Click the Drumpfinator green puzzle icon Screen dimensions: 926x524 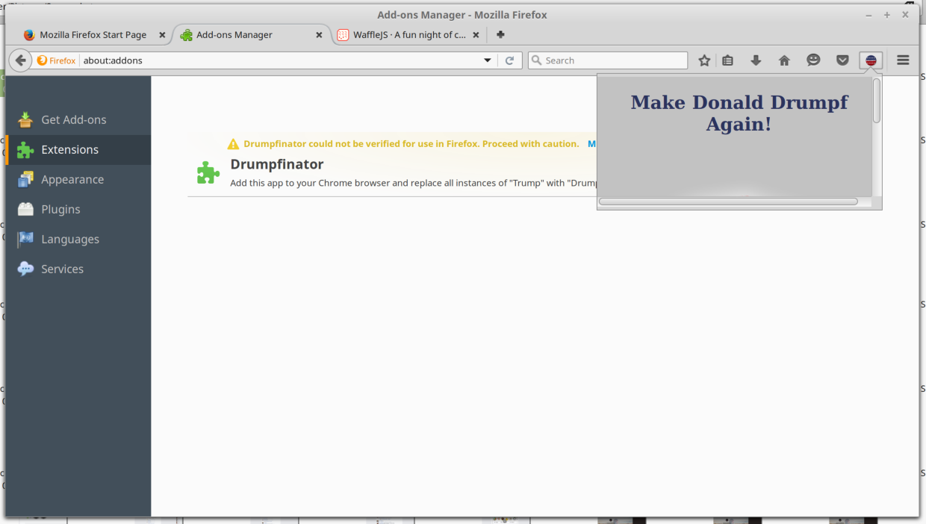click(x=208, y=172)
